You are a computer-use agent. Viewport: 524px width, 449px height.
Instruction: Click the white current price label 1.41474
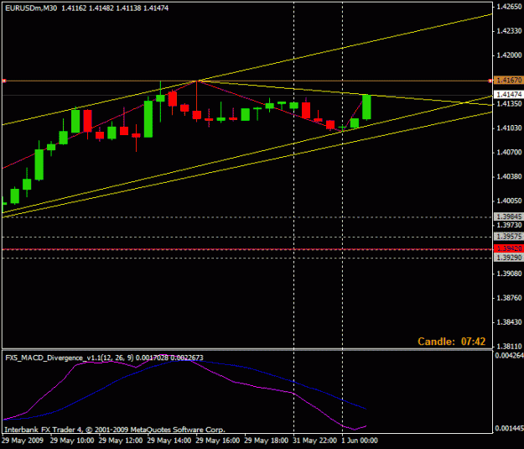tap(508, 95)
